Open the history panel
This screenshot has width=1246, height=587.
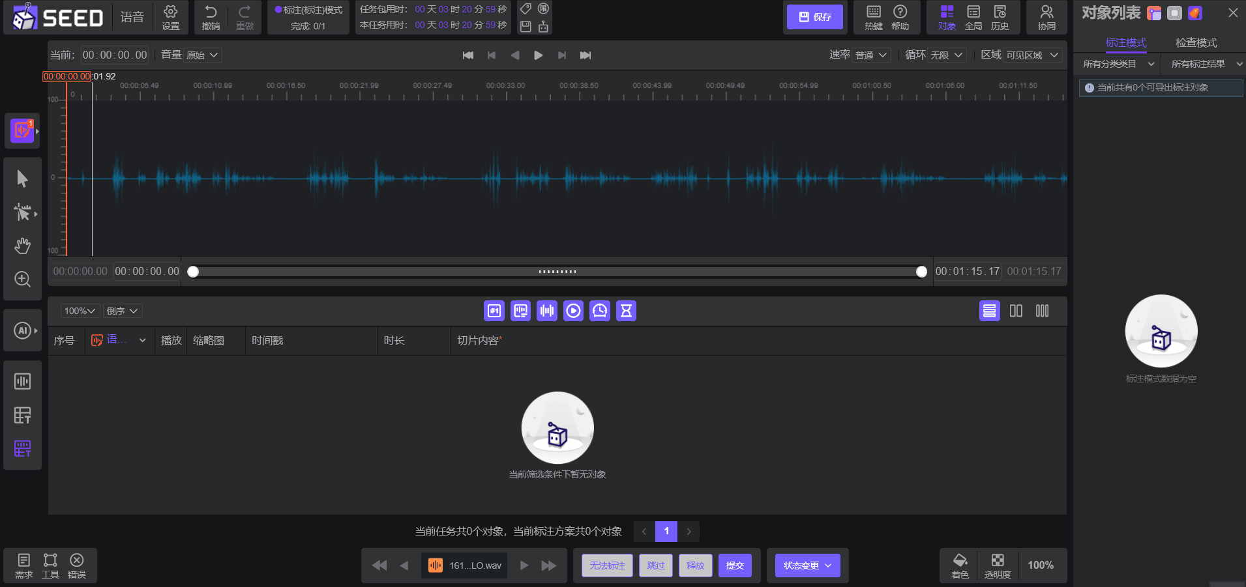pyautogui.click(x=1000, y=17)
